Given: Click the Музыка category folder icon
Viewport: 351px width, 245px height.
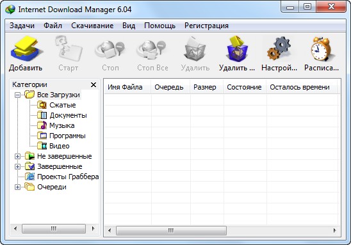Looking at the screenshot, I should pos(42,125).
